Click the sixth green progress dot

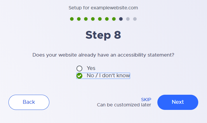107,19
